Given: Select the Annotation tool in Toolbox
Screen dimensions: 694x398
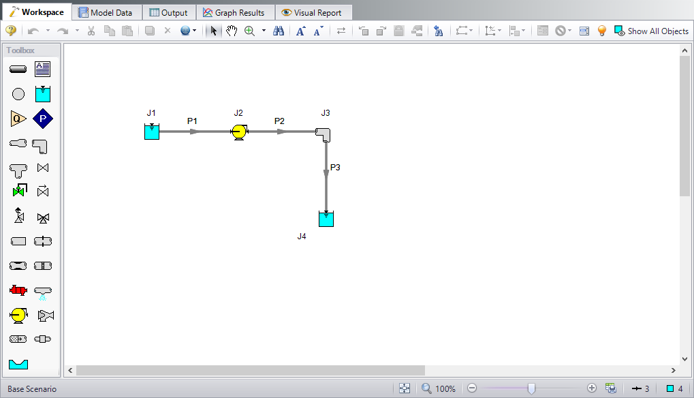Looking at the screenshot, I should coord(43,70).
